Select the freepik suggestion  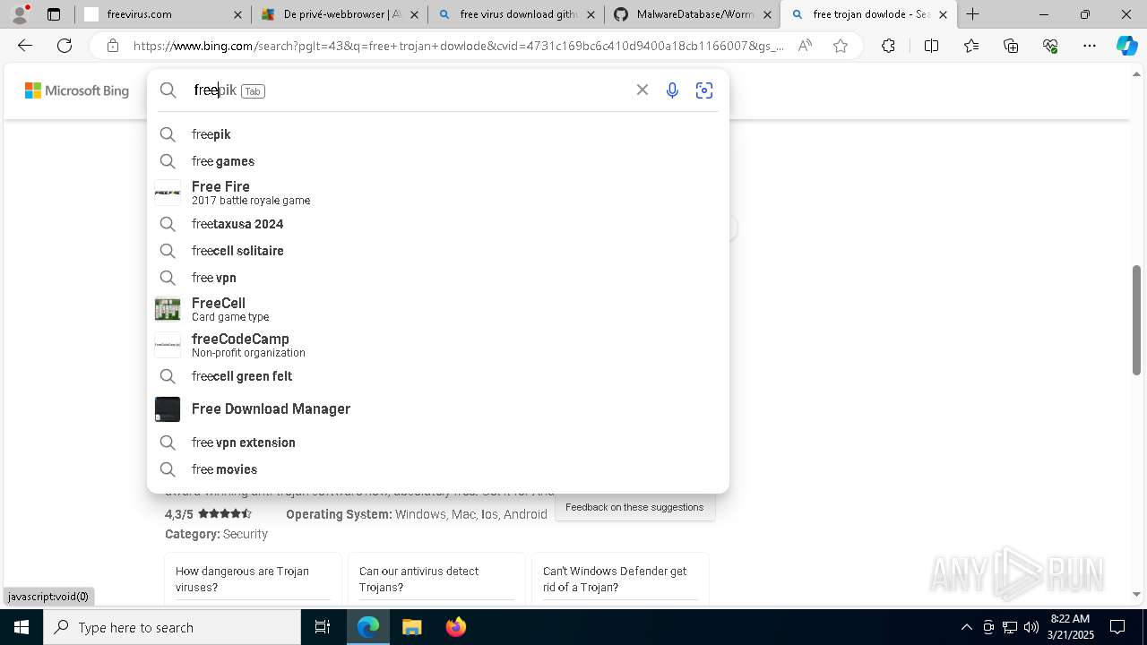point(438,134)
